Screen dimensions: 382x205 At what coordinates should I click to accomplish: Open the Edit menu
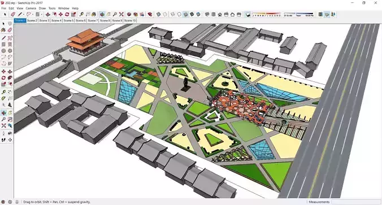[x=11, y=8]
